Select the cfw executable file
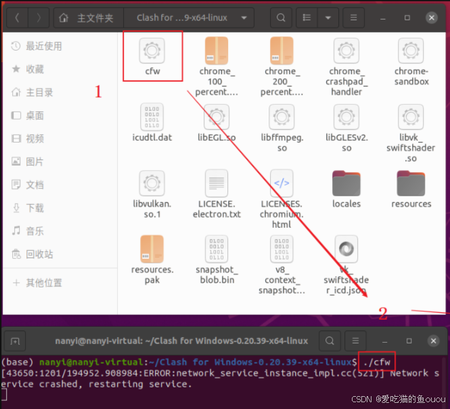The height and width of the screenshot is (409, 450). click(x=152, y=57)
